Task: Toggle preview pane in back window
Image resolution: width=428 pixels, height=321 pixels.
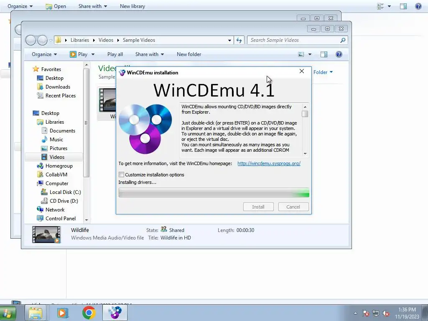Action: pos(403,6)
